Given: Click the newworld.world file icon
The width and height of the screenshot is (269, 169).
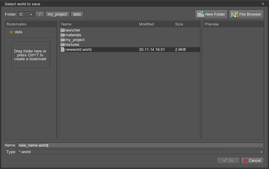Looking at the screenshot, I should point(63,50).
